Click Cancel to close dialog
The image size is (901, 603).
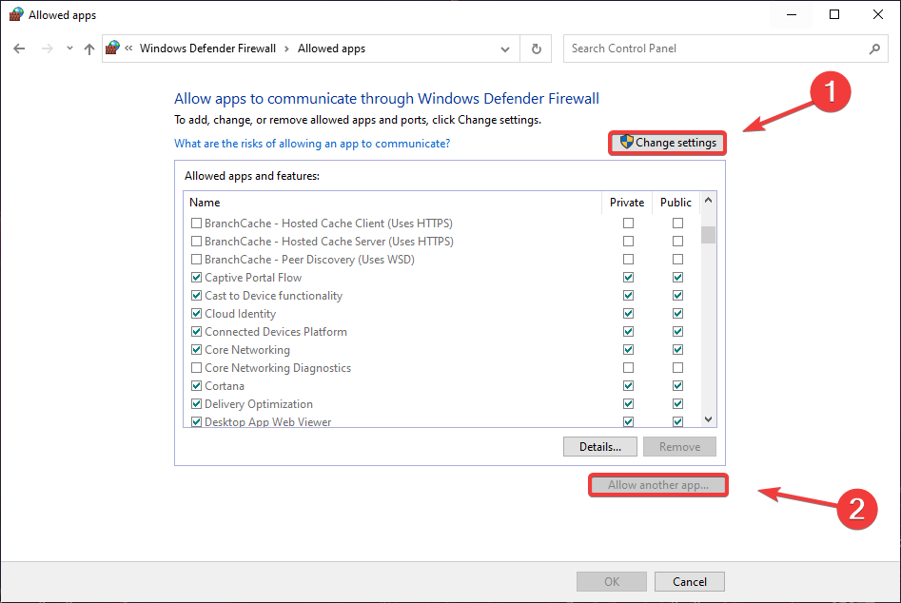click(690, 581)
